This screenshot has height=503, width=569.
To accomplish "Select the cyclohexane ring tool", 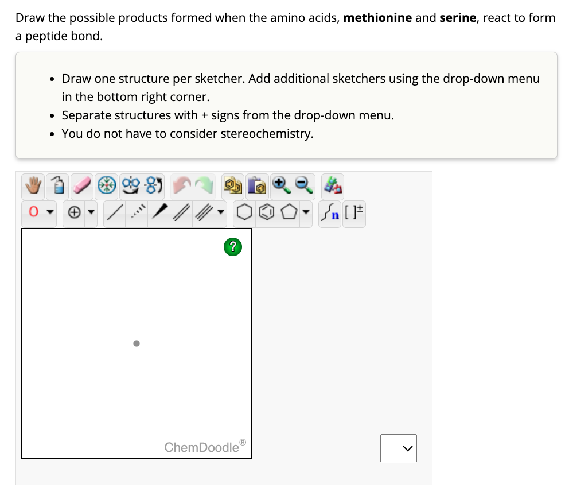I will 244,212.
